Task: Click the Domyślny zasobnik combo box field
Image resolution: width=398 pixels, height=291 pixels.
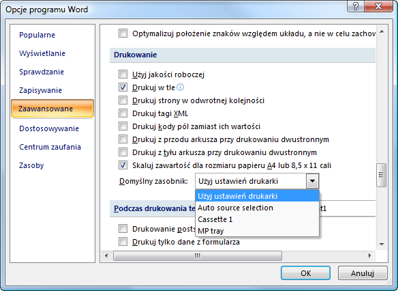Action: coord(257,181)
